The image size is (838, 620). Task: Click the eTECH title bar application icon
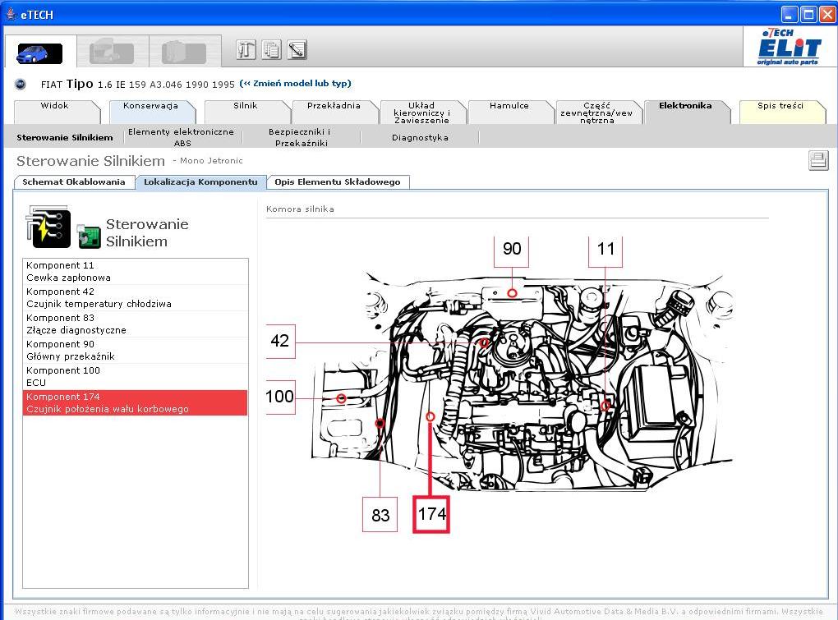pyautogui.click(x=11, y=14)
